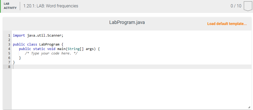Click the closing brace on line 6

click(20, 58)
